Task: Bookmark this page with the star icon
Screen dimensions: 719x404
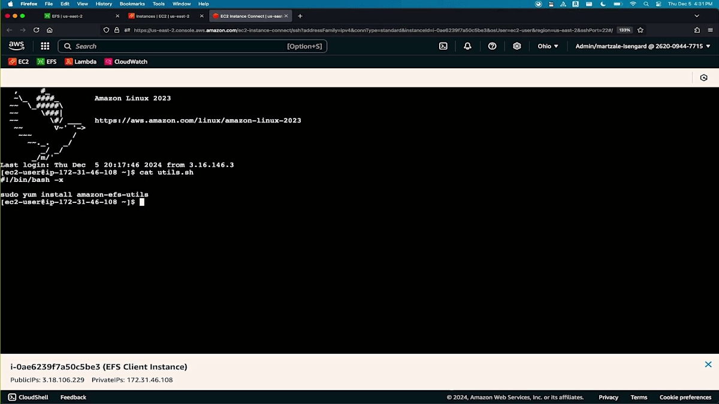Action: coord(641,30)
